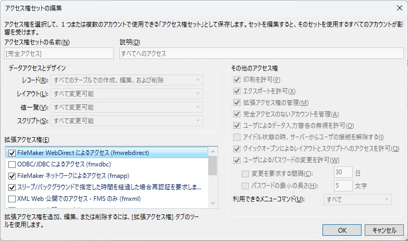Click the change interval days field showing 30
The height and width of the screenshot is (241, 408).
[343, 172]
